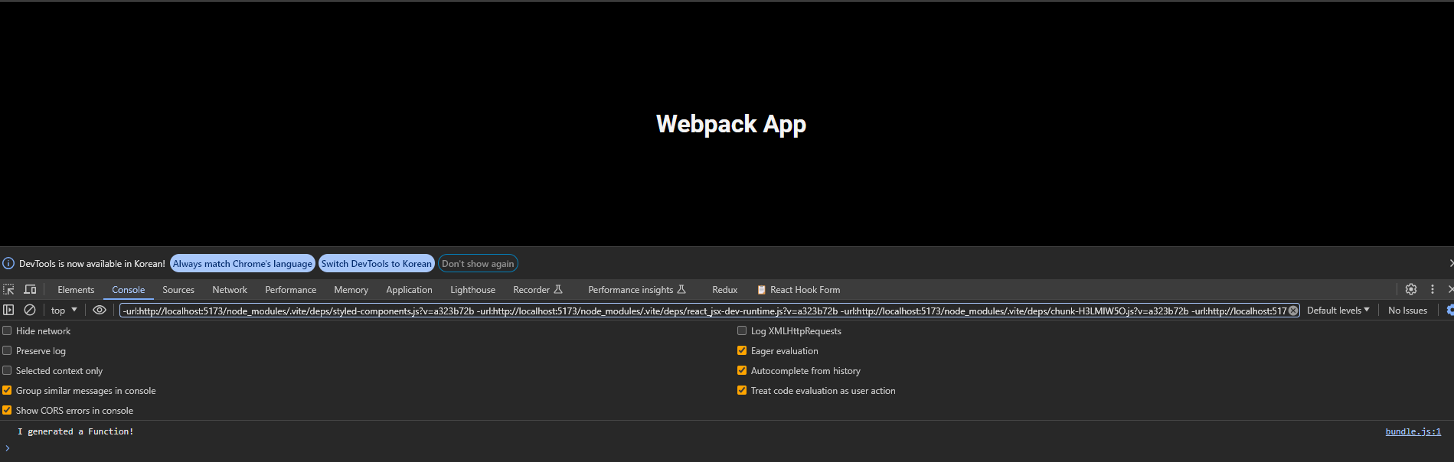The width and height of the screenshot is (1454, 462).
Task: Create live expression with eye icon
Action: [100, 310]
